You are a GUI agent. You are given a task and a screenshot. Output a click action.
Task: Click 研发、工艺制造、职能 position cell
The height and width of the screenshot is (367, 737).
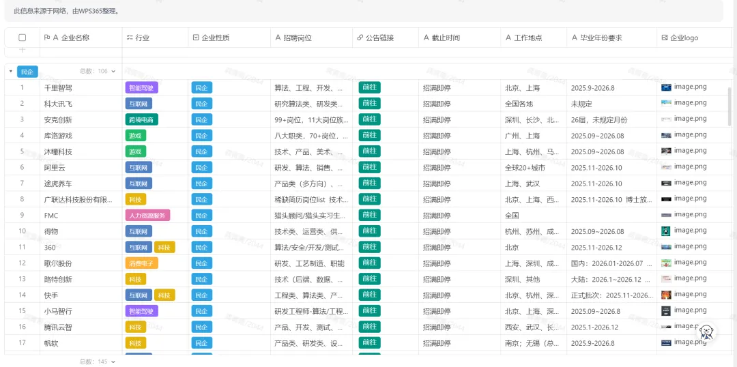click(312, 263)
